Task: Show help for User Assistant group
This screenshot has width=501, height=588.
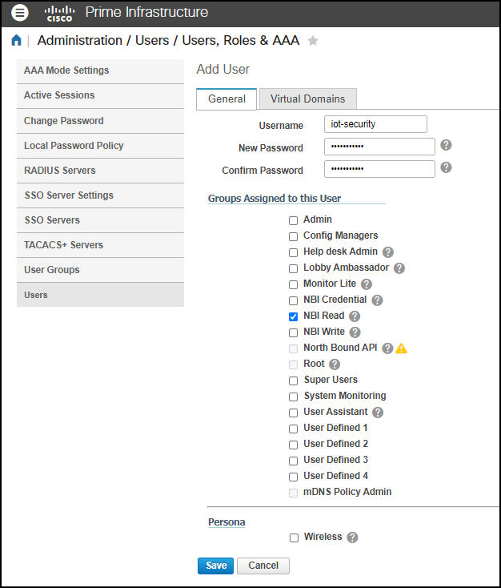Action: pos(378,413)
